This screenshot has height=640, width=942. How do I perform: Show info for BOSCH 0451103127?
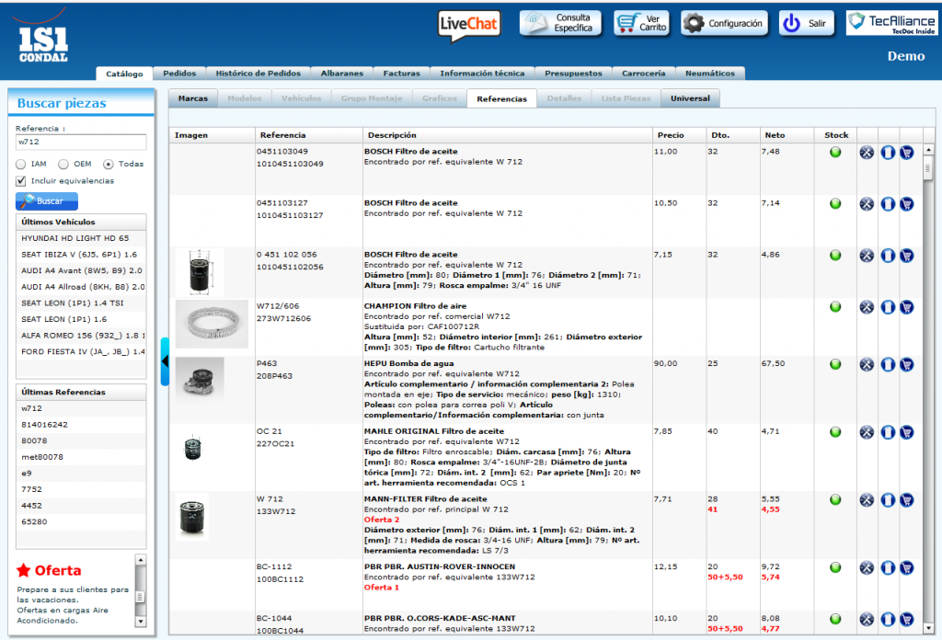pos(888,204)
